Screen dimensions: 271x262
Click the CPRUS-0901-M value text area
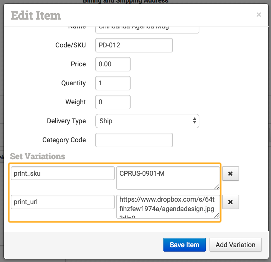click(x=167, y=178)
